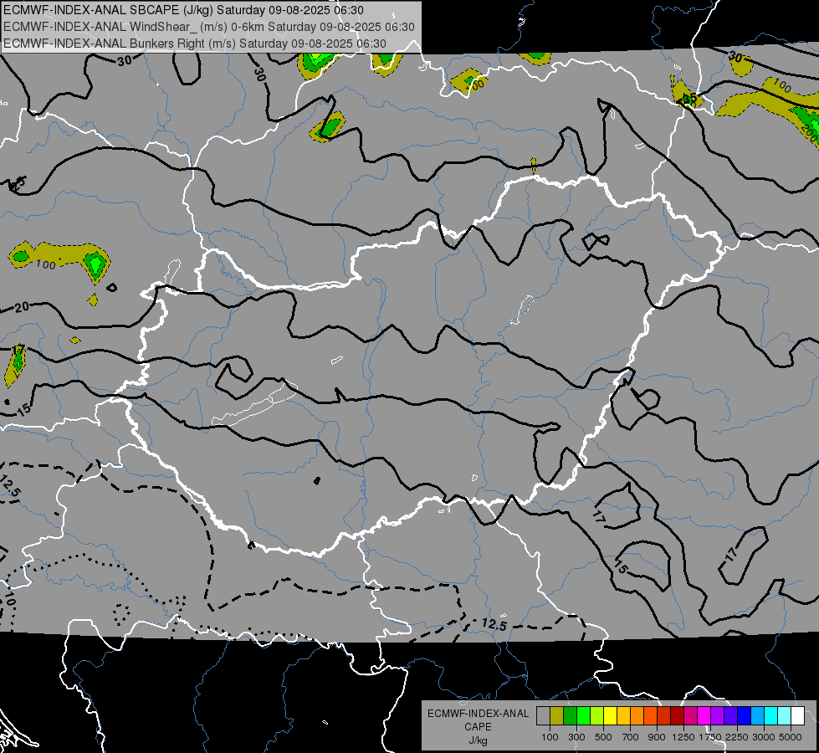Click the white last swatch in legend
Image resolution: width=819 pixels, height=753 pixels.
798,715
